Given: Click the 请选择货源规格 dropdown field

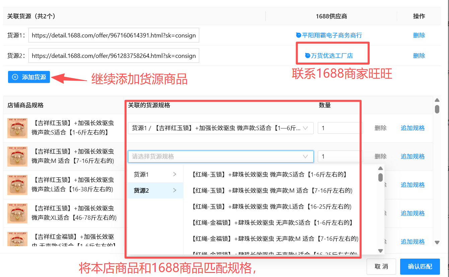Looking at the screenshot, I should click(x=220, y=156).
